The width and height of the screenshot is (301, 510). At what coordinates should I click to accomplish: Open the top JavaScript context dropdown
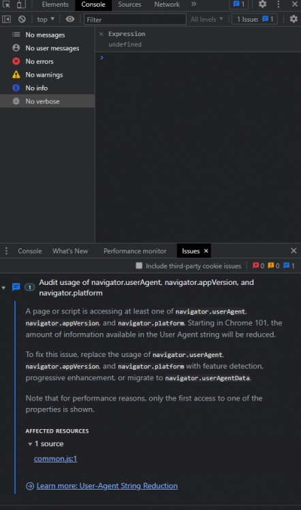[x=46, y=19]
